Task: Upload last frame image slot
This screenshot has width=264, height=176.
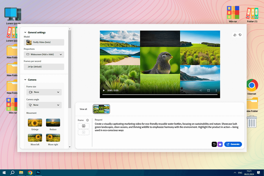Action: [x=84, y=132]
